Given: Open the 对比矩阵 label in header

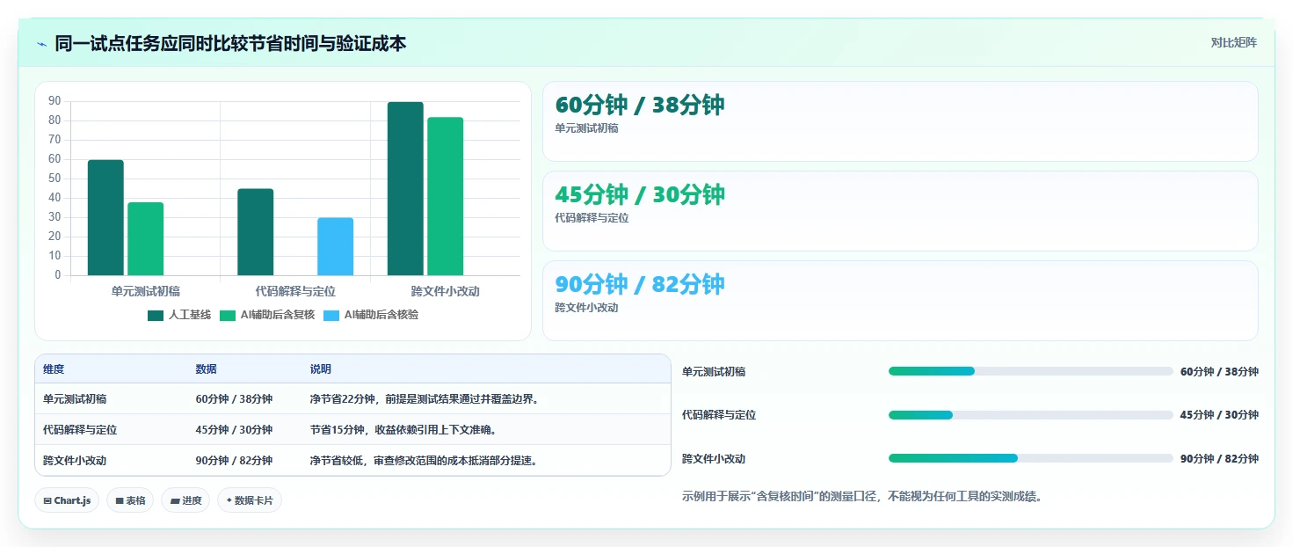Looking at the screenshot, I should pyautogui.click(x=1234, y=42).
